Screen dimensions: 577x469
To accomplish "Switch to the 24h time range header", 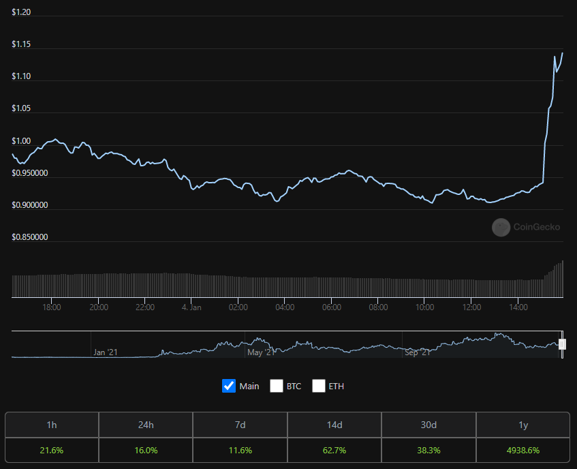I will point(146,425).
